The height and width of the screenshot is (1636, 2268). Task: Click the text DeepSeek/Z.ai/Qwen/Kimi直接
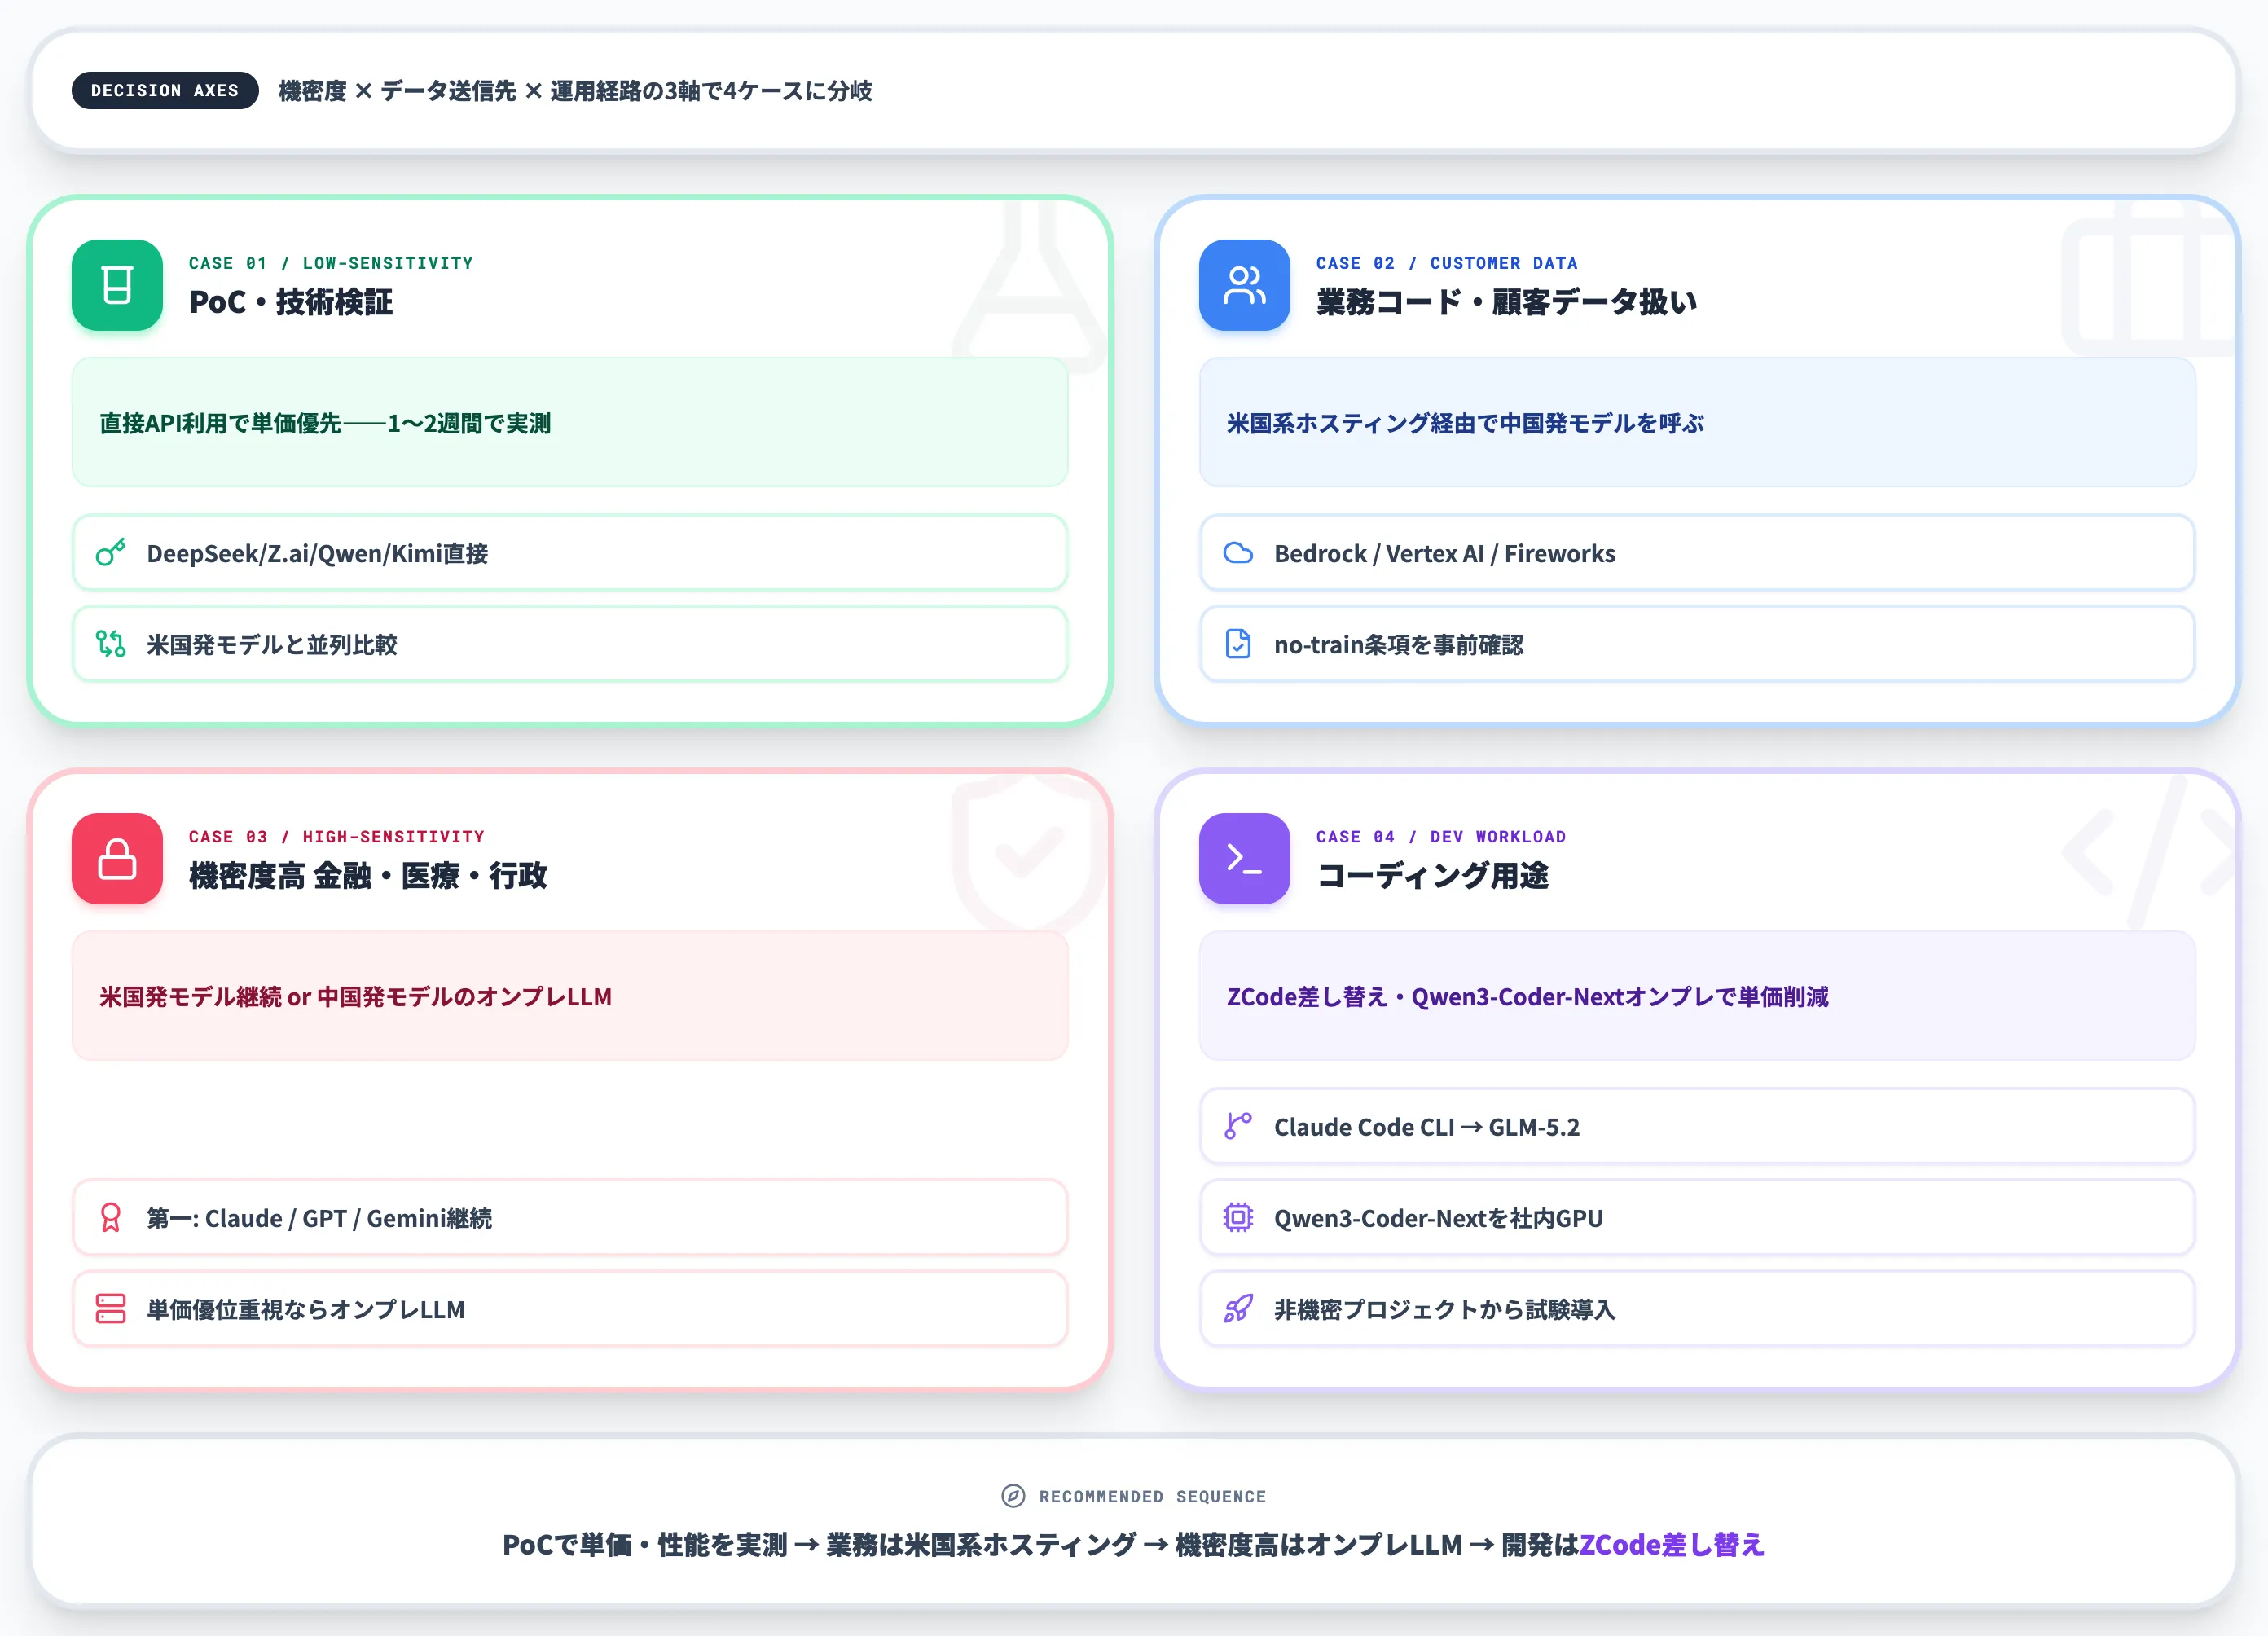[x=318, y=553]
